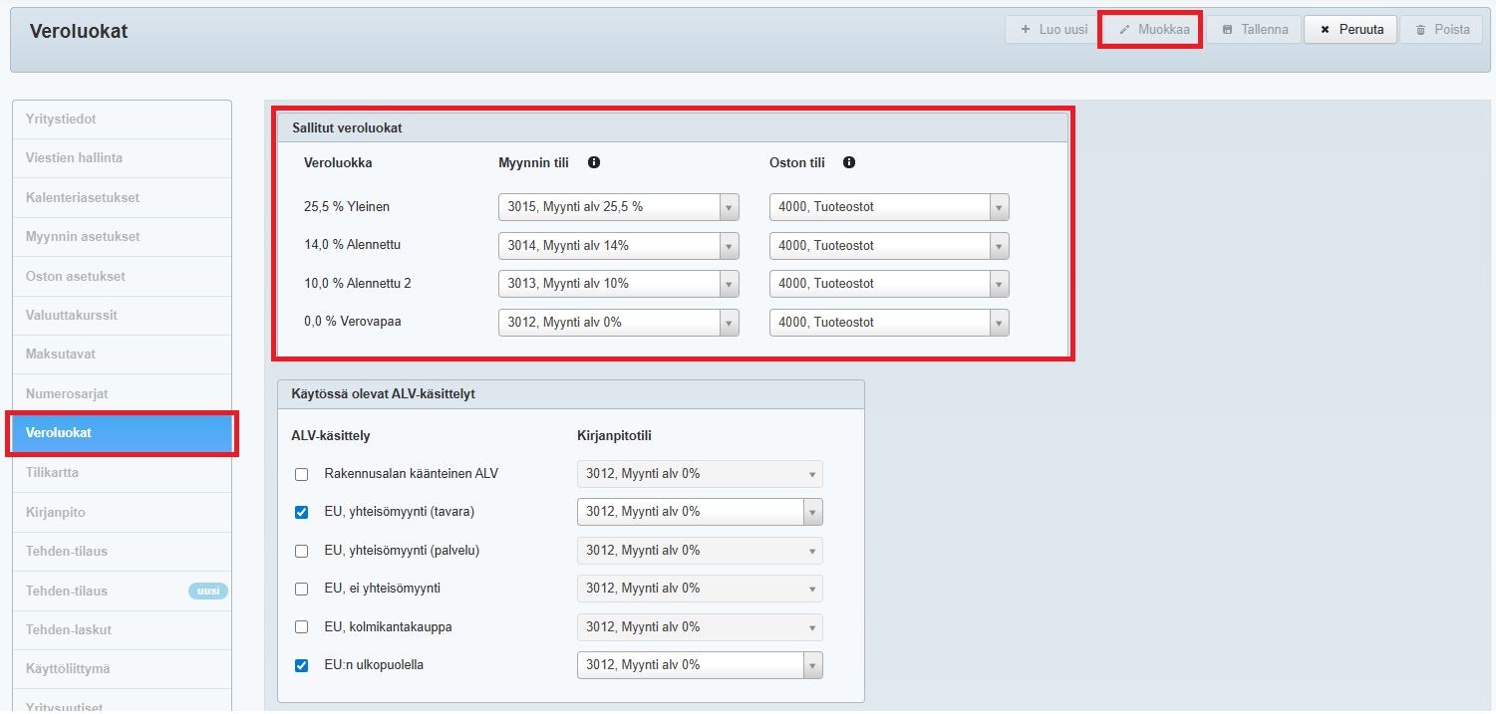Uncheck EU, yhteisömyynti (tavara)

[302, 512]
